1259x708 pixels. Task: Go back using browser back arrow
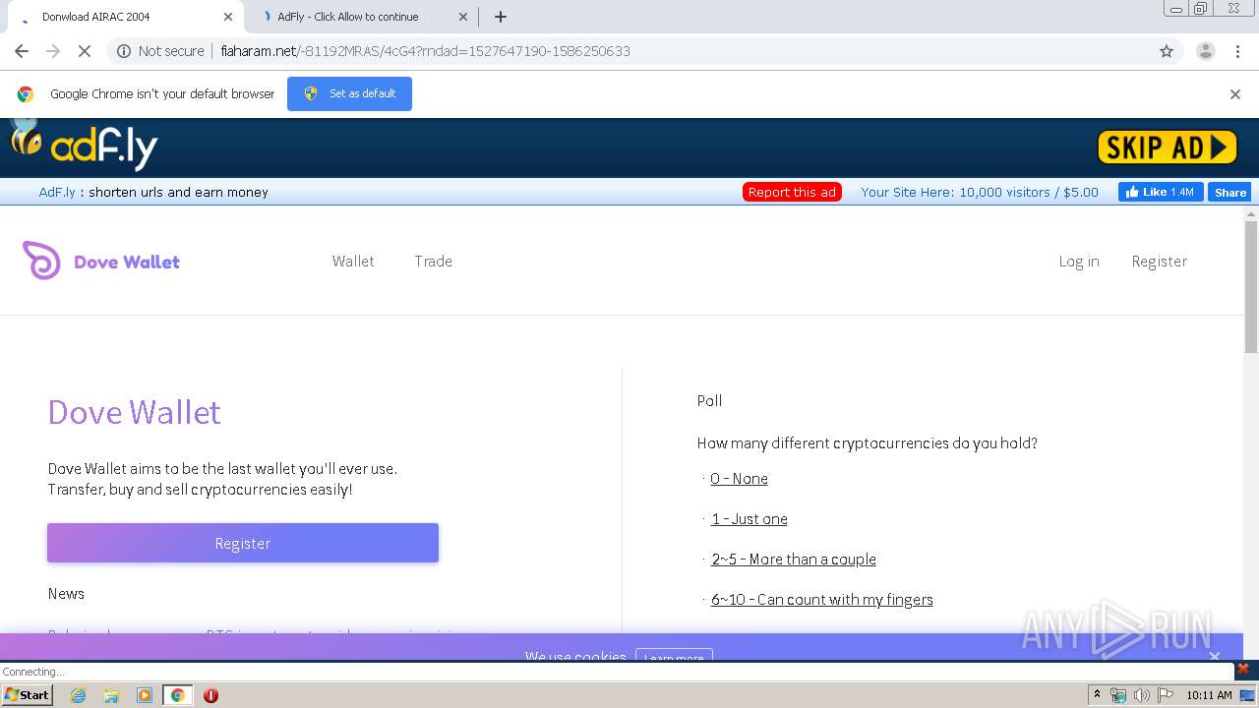tap(22, 51)
